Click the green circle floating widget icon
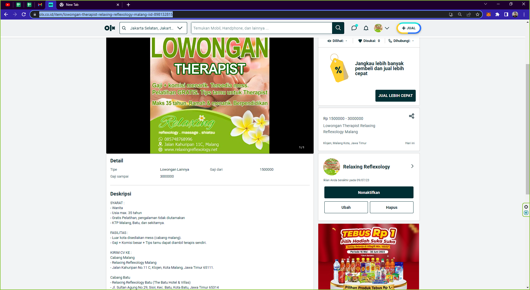This screenshot has height=290, width=530. pos(526,213)
